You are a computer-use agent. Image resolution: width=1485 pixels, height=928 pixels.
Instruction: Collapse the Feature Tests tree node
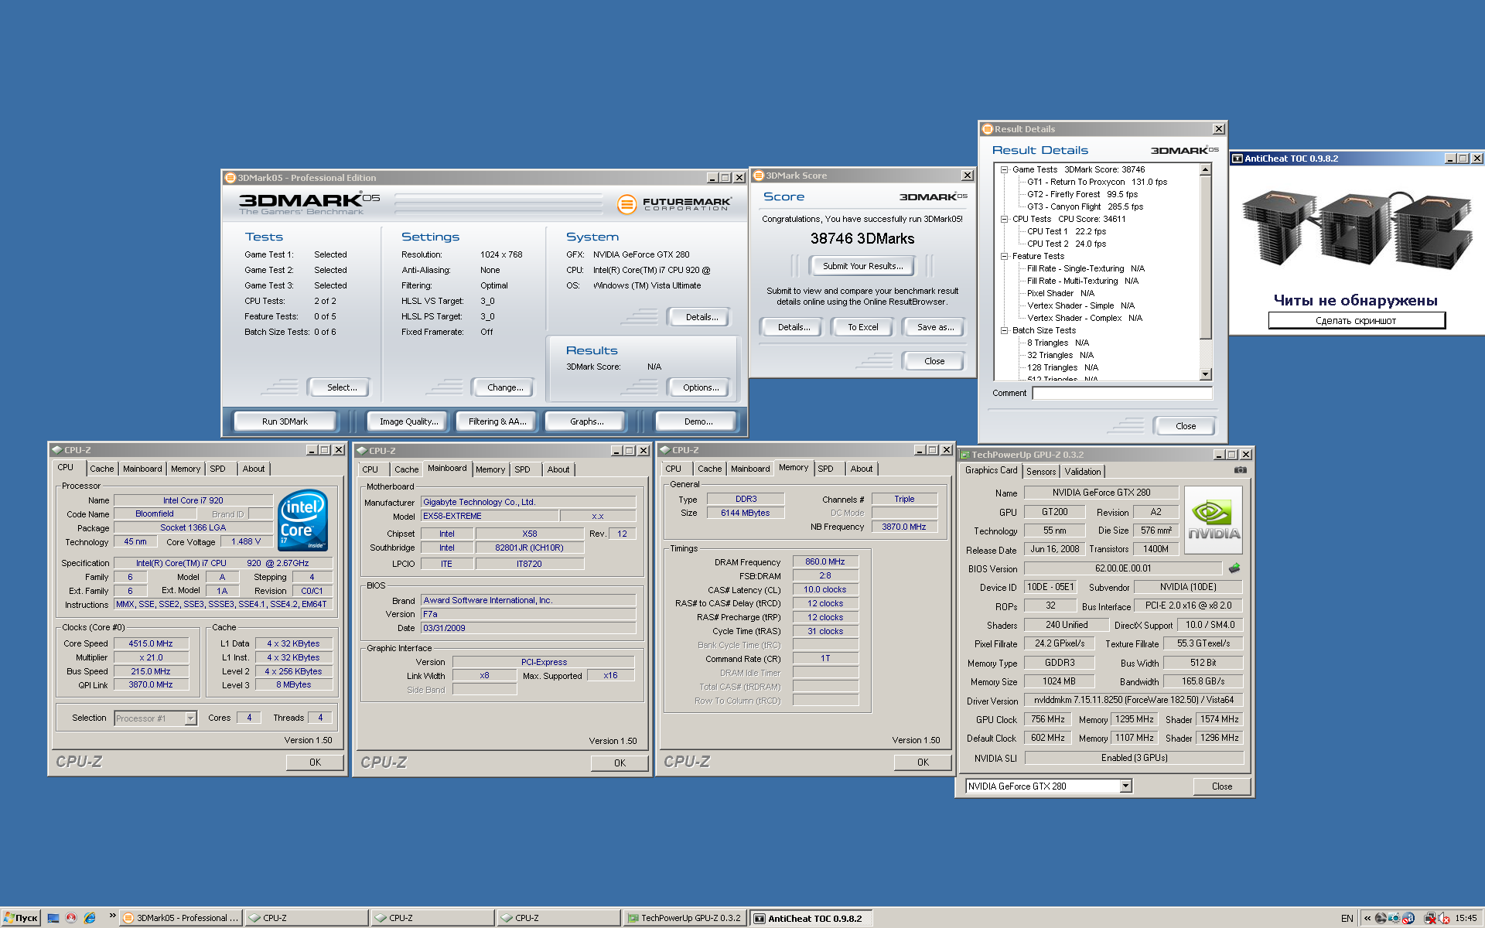tap(1005, 256)
